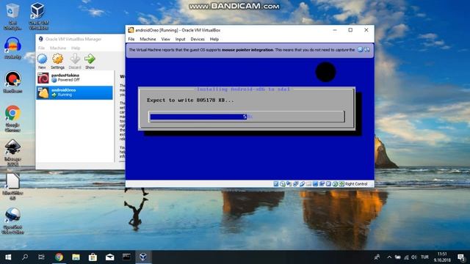Open File menu of androidOreo VM window
The image size is (470, 264).
pos(131,39)
